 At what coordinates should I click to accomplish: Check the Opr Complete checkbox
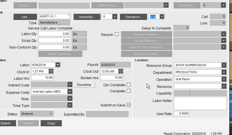coord(129,85)
